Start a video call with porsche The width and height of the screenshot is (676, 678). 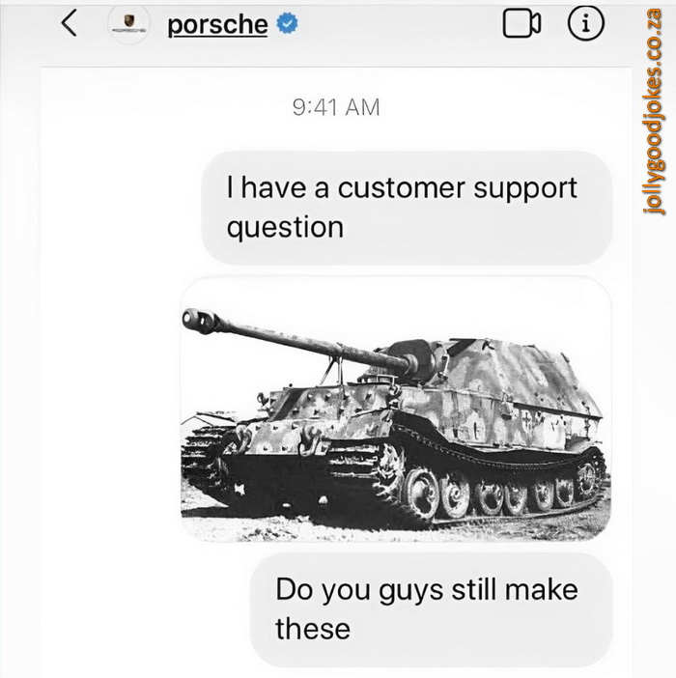(x=521, y=23)
